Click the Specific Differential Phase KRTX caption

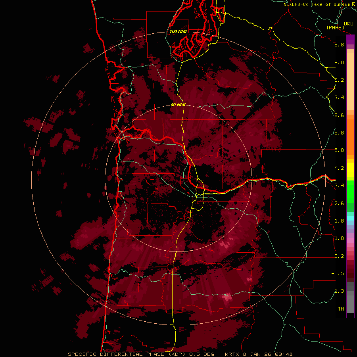click(x=180, y=354)
